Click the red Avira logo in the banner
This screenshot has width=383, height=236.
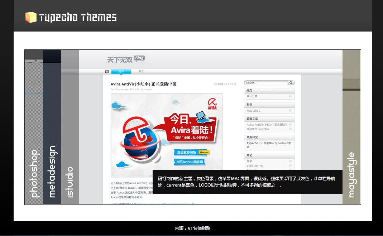click(x=212, y=104)
